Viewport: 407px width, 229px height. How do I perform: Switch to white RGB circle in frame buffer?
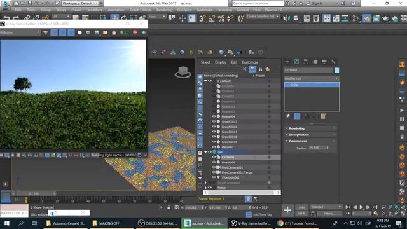(79, 32)
